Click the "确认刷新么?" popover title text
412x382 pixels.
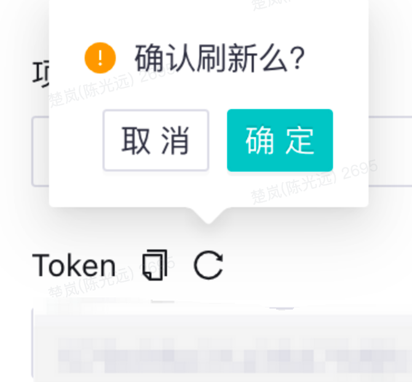coord(220,58)
